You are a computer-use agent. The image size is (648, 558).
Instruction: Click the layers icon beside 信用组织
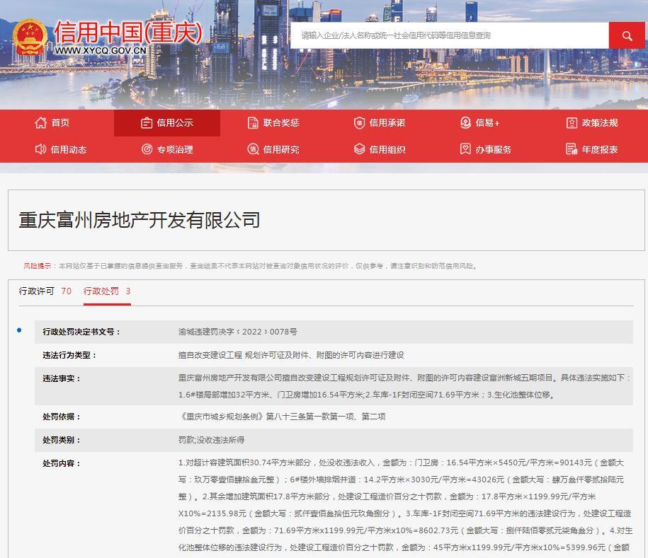tap(360, 149)
